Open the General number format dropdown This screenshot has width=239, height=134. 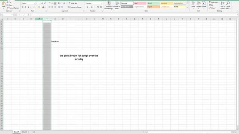coord(101,3)
